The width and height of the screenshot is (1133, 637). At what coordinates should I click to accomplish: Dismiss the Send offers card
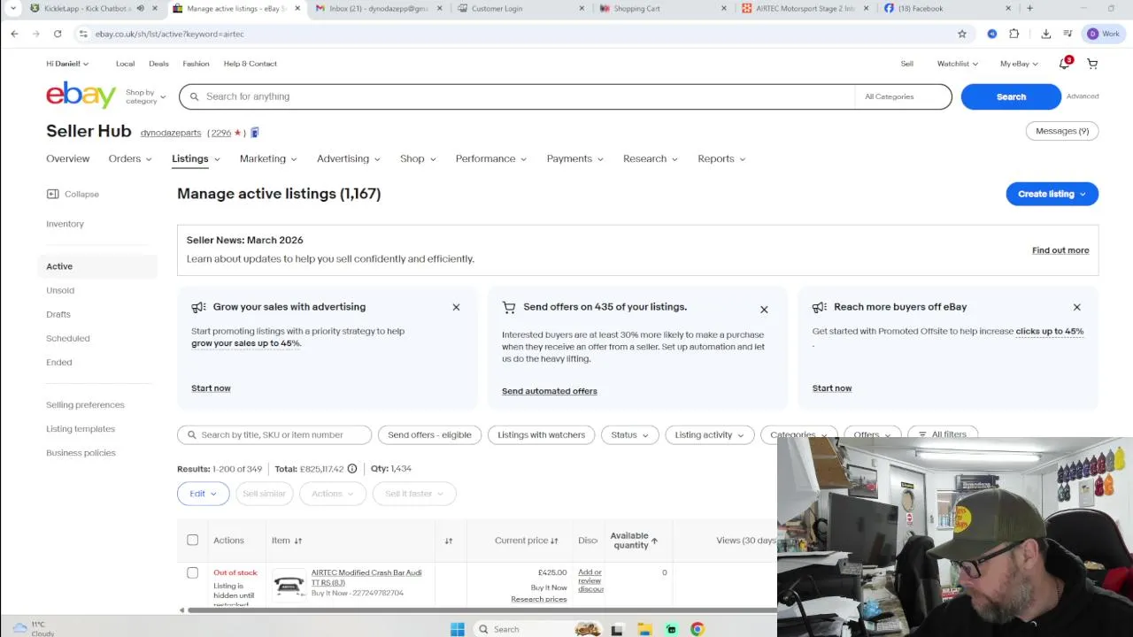click(764, 310)
